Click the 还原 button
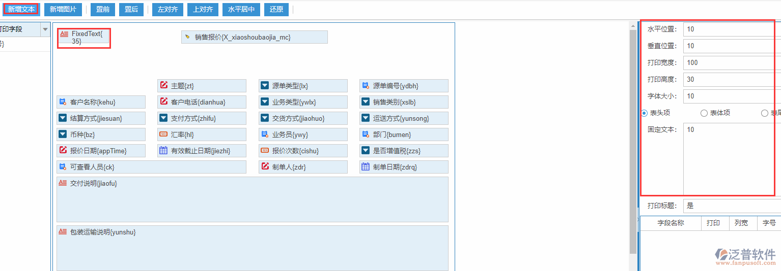The height and width of the screenshot is (271, 781). (276, 9)
